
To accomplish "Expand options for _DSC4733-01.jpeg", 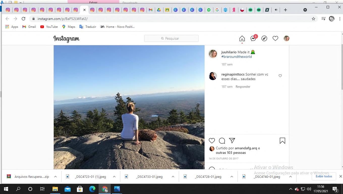I will point(173,177).
